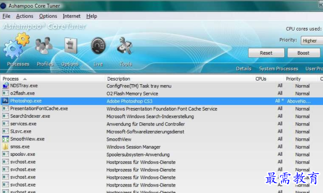Open the Priority dropdown showing Higher
The image size is (323, 193).
312,40
